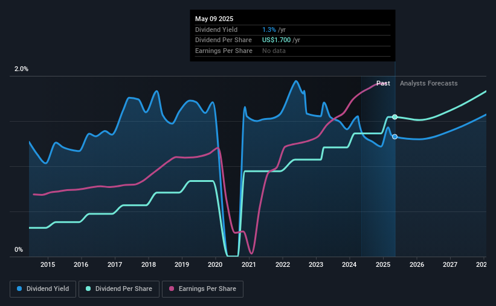Click the 2025 x-axis label
Image resolution: width=496 pixels, height=306 pixels.
click(383, 264)
